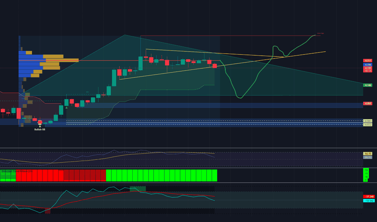Click the cyan oscillator value label

(369, 201)
